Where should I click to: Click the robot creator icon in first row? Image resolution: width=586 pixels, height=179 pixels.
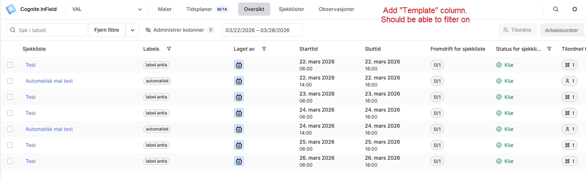(x=239, y=65)
